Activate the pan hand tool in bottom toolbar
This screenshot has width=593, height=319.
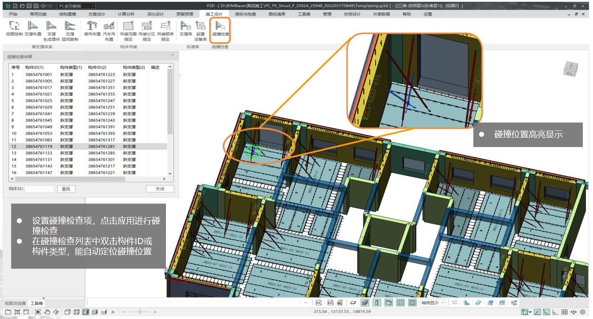(x=46, y=312)
